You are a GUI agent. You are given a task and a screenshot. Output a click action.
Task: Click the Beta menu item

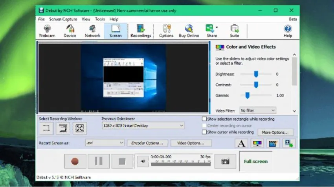293,19
